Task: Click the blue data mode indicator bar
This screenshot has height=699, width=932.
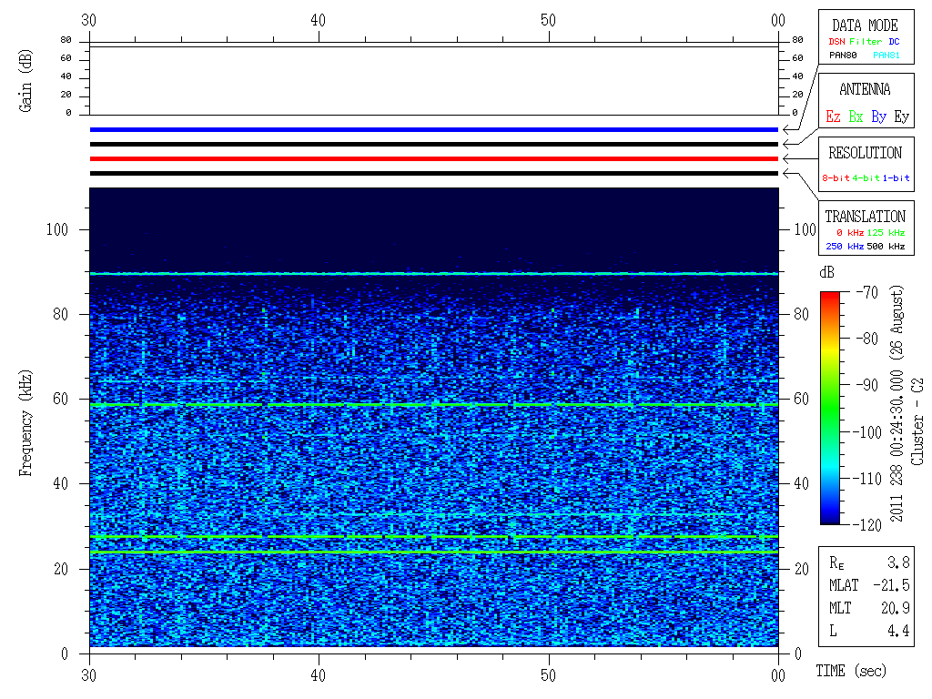Action: tap(434, 130)
